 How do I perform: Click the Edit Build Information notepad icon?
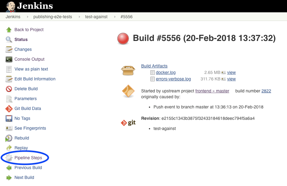click(9, 79)
